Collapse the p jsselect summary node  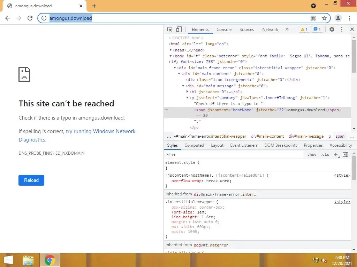click(x=187, y=98)
